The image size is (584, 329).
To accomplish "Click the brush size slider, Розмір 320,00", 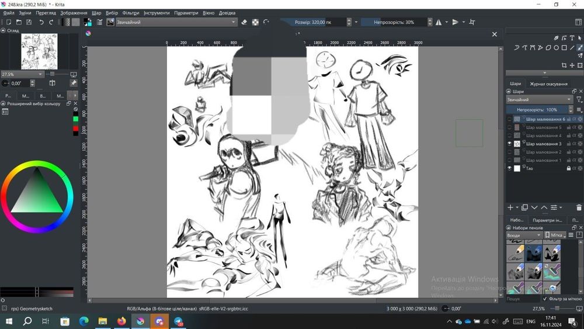I will coord(313,22).
